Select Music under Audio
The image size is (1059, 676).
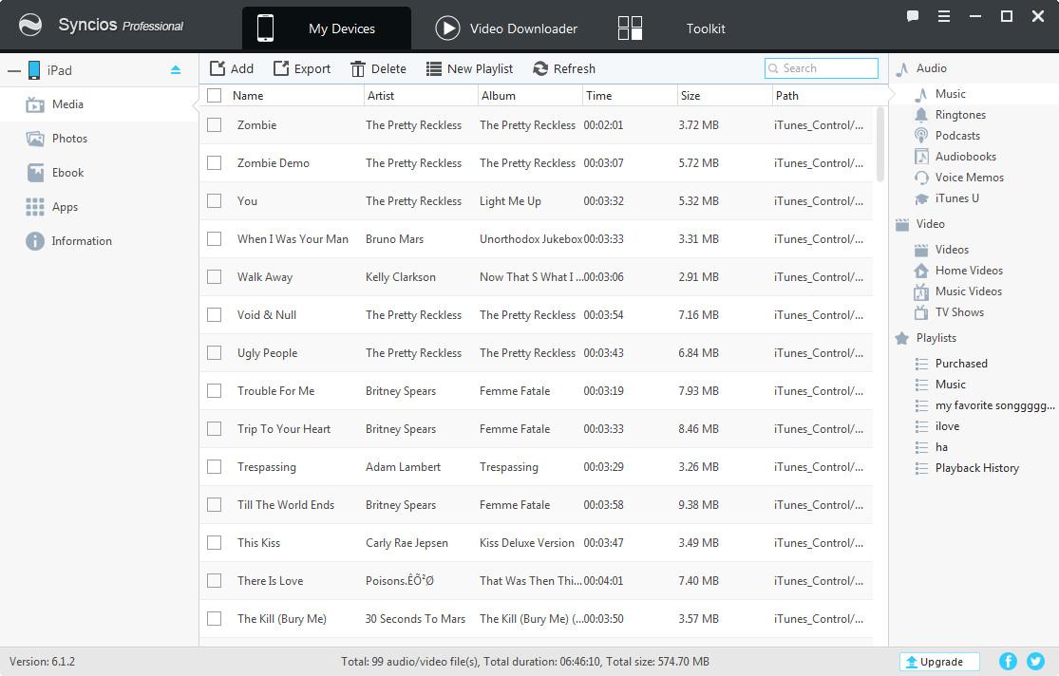950,94
